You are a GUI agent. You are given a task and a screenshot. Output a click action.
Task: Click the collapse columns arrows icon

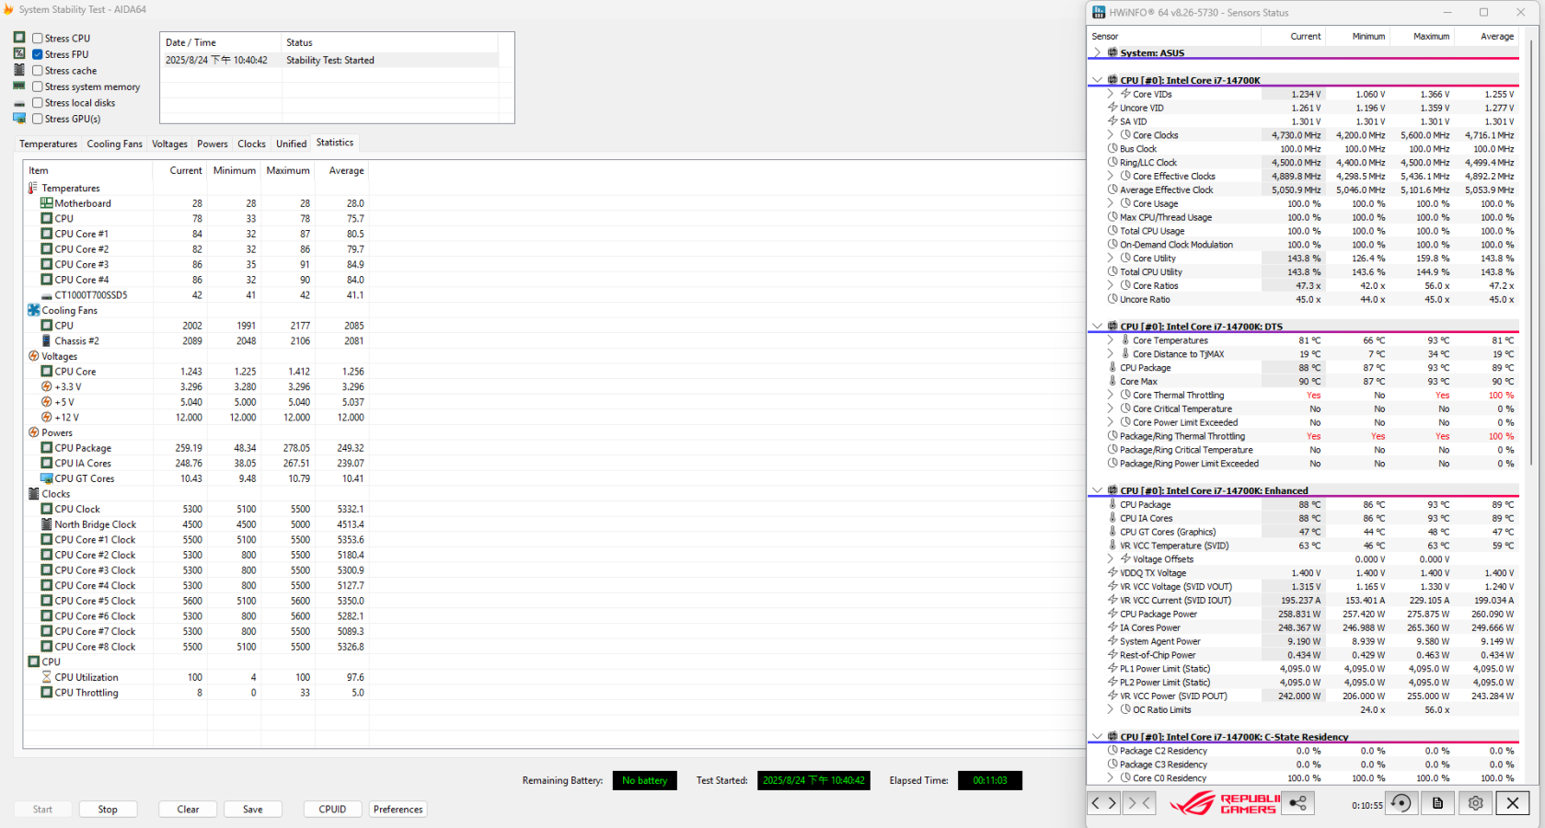point(1139,803)
